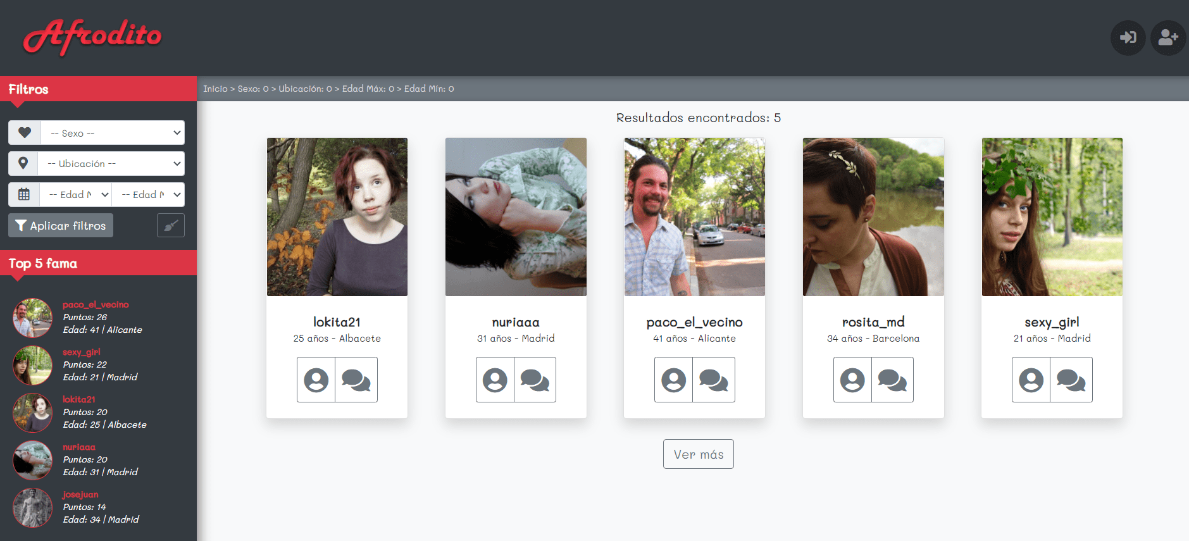Open the first Edad dropdown

(x=76, y=194)
